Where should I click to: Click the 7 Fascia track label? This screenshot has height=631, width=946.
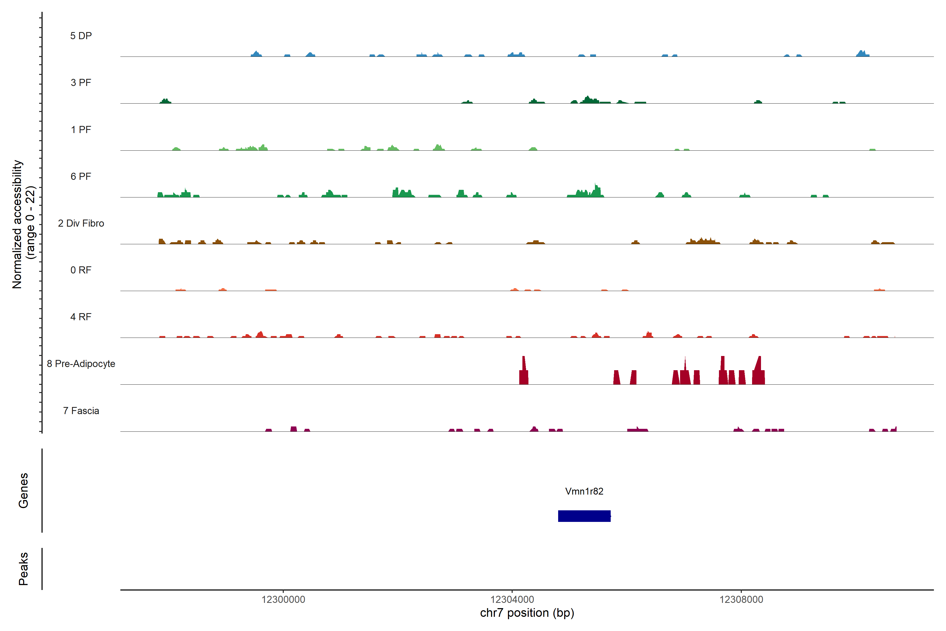pyautogui.click(x=81, y=410)
